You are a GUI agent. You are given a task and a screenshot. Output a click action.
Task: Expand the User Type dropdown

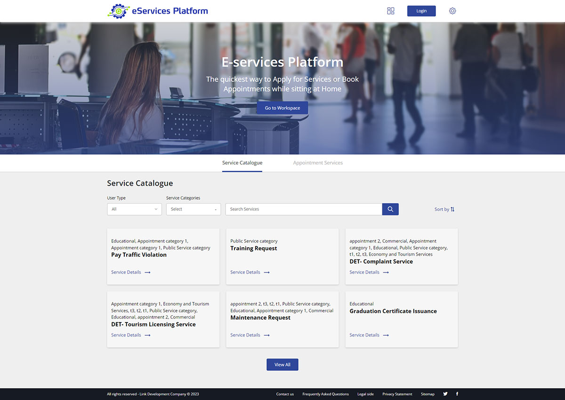[134, 209]
